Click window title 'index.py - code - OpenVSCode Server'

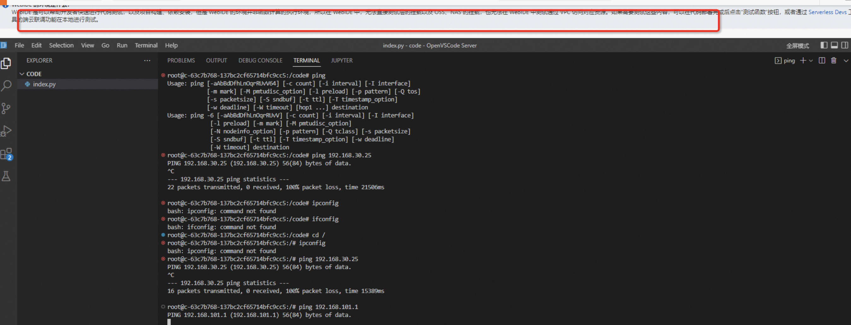click(430, 46)
